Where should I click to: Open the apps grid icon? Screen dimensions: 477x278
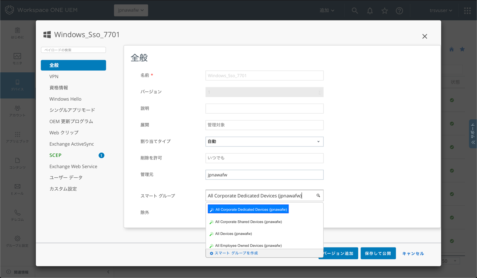[x=467, y=11]
